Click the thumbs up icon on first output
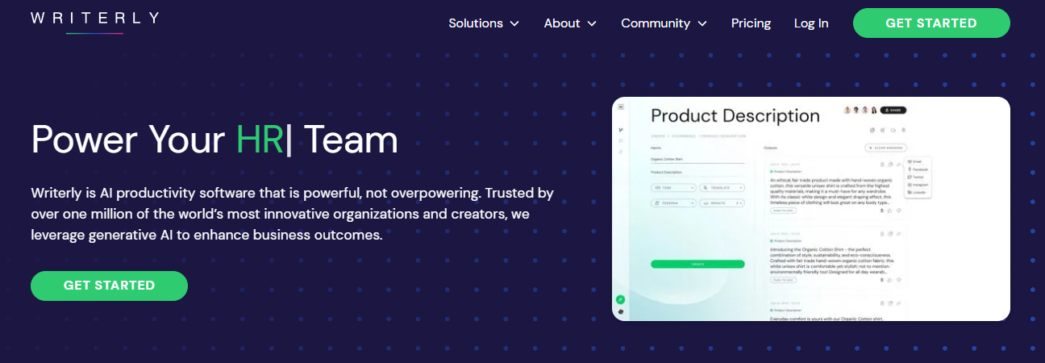 (889, 211)
